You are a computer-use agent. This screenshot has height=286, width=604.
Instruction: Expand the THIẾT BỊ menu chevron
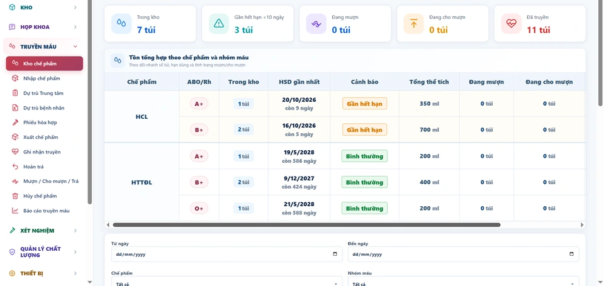coord(75,273)
